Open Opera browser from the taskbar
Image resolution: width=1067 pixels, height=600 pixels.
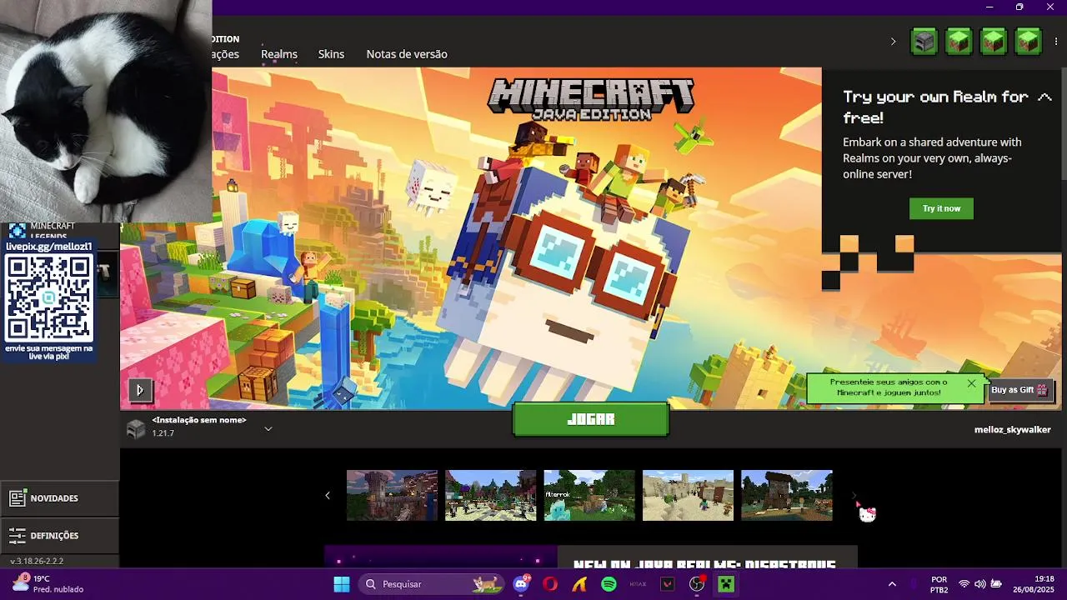550,584
